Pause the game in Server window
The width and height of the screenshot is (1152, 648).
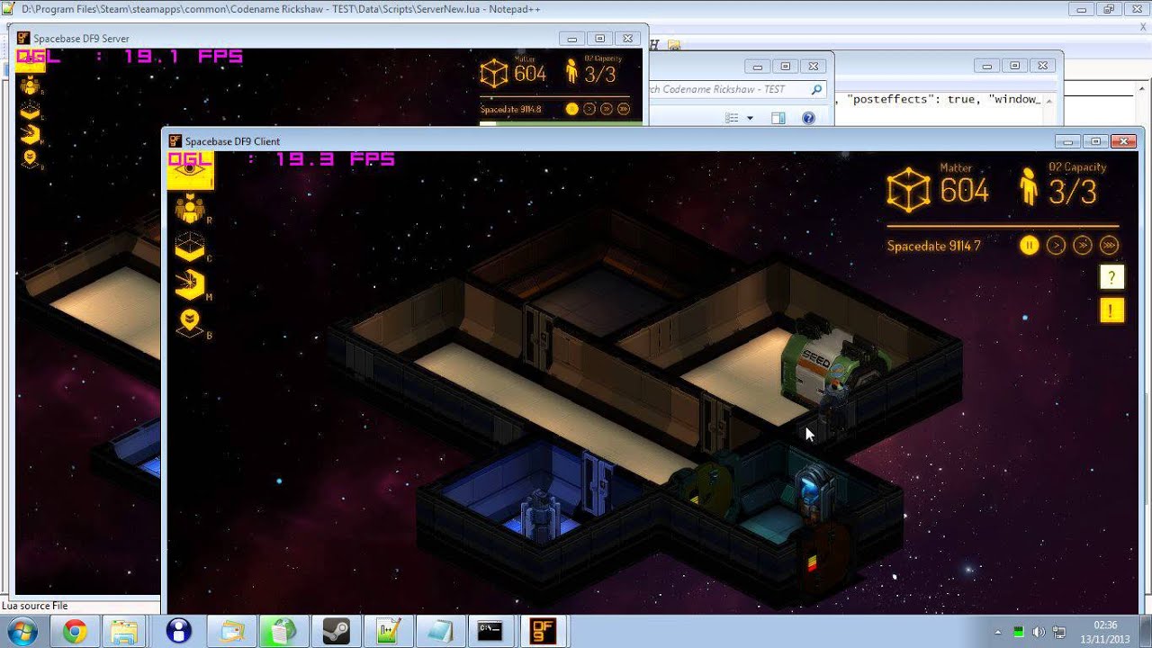tap(571, 109)
